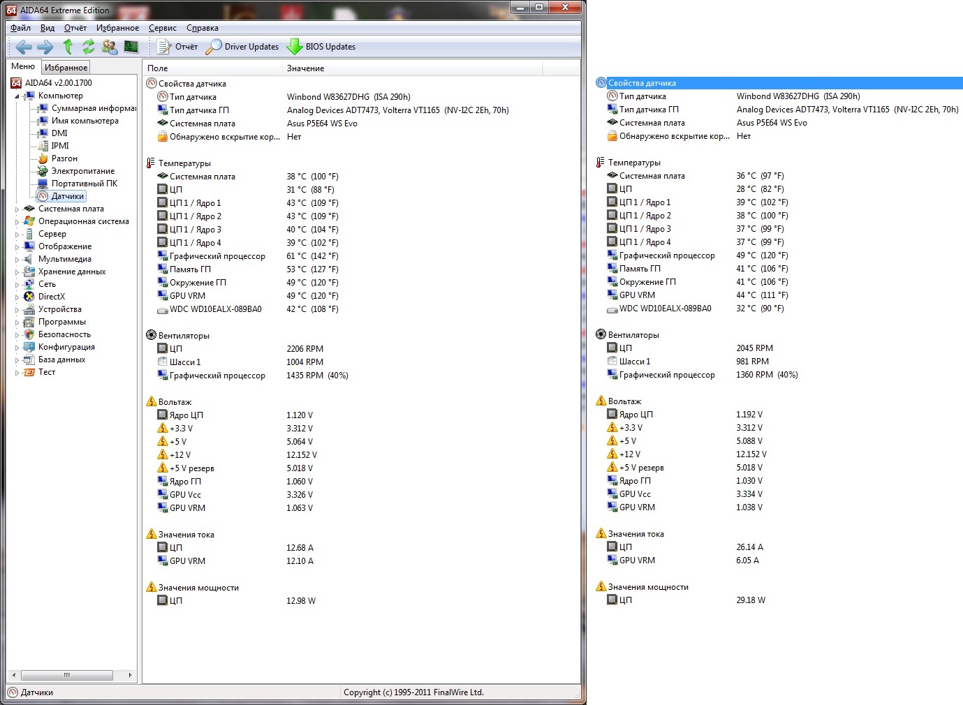This screenshot has width=963, height=705.
Task: Refresh the sensor page with green arrows
Action: point(89,47)
